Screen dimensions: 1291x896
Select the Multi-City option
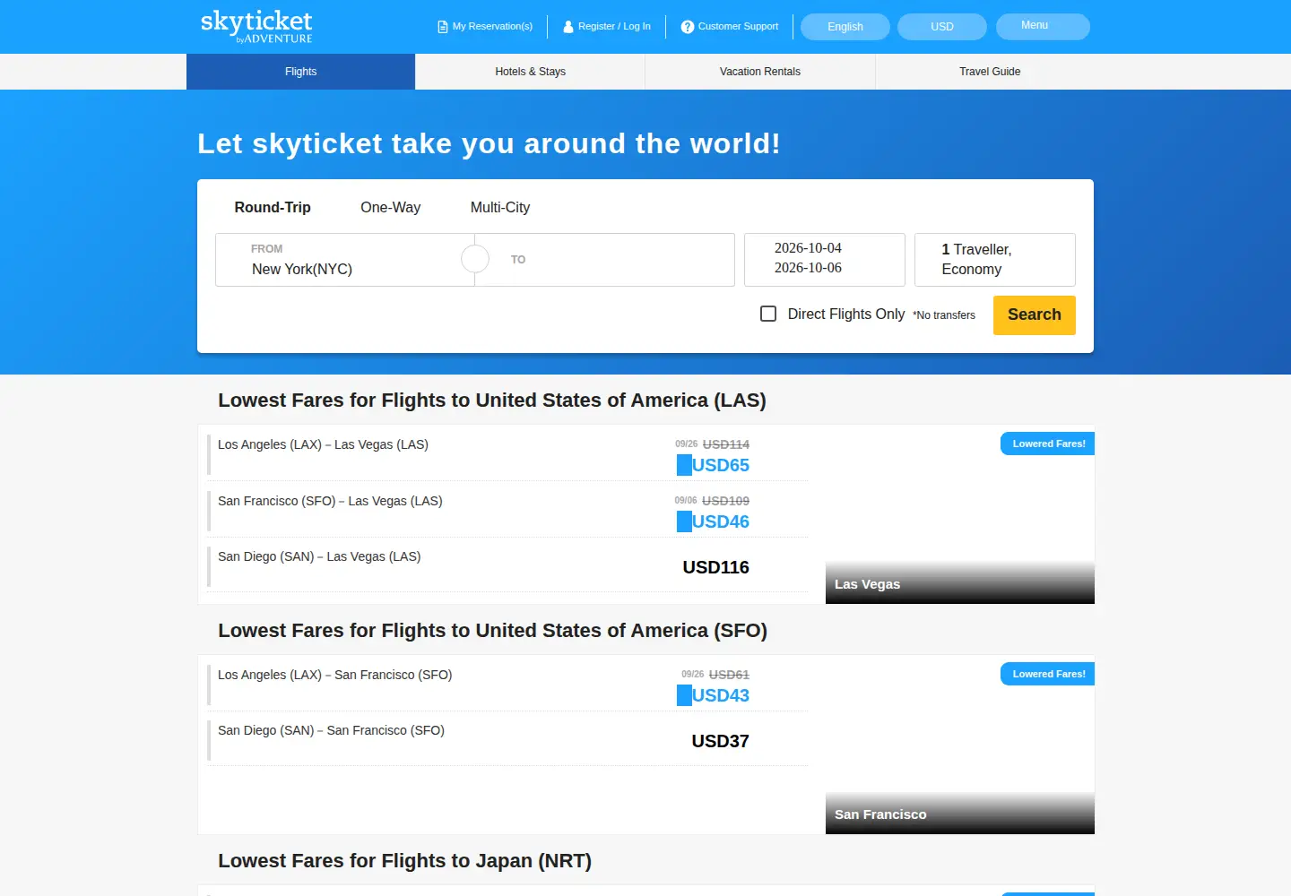pyautogui.click(x=500, y=207)
